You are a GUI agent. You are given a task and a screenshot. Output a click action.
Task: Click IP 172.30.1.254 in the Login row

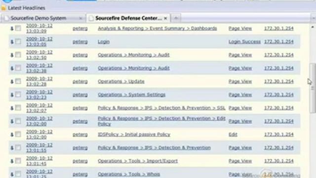(278, 42)
